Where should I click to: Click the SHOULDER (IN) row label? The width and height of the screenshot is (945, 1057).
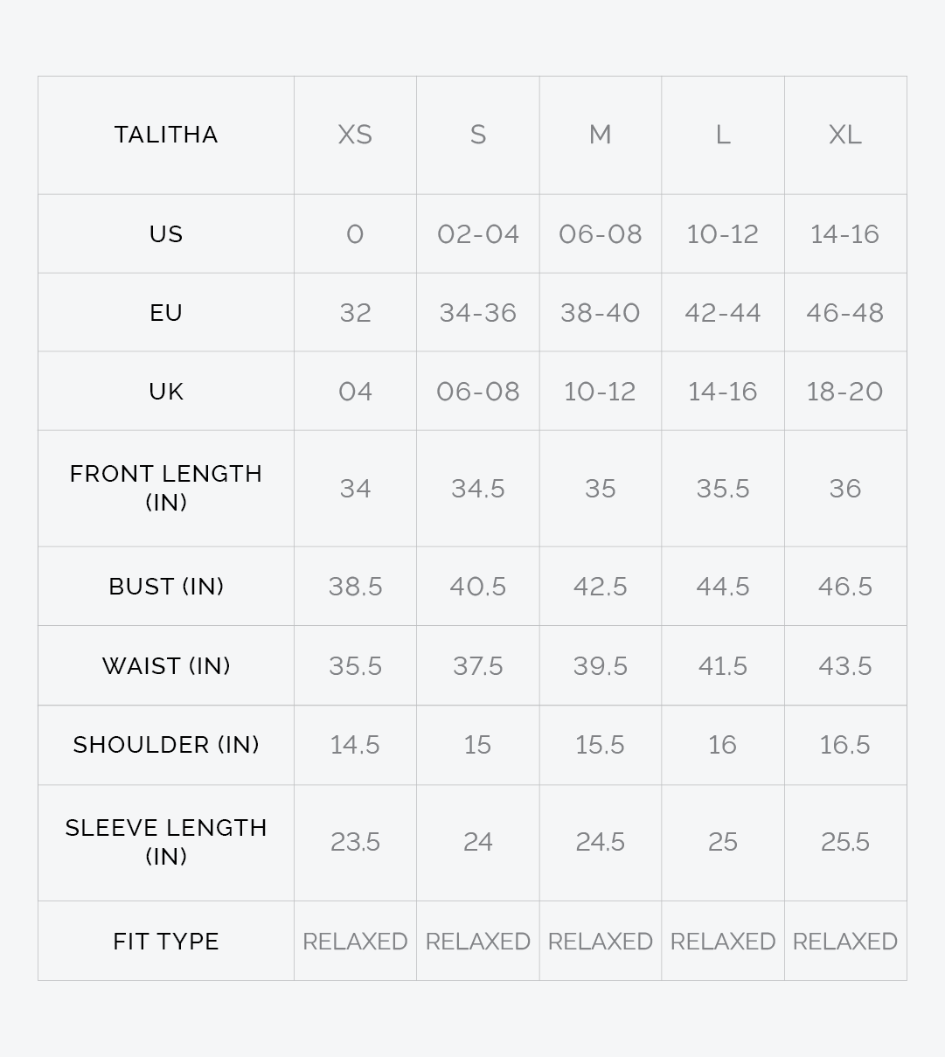(x=166, y=745)
